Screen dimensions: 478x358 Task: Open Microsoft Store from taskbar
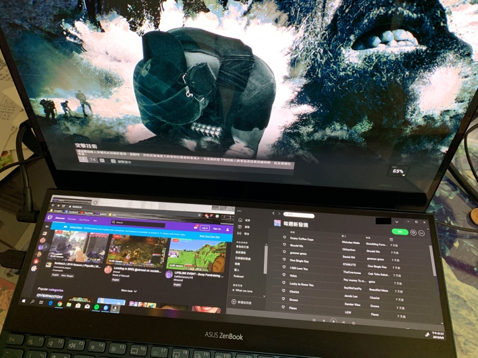[78, 305]
